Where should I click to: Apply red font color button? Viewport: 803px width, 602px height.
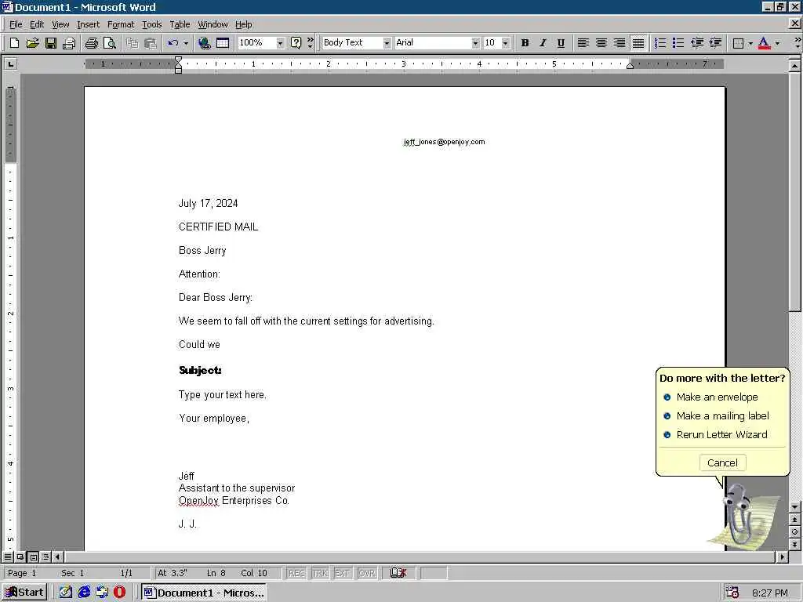tap(764, 43)
